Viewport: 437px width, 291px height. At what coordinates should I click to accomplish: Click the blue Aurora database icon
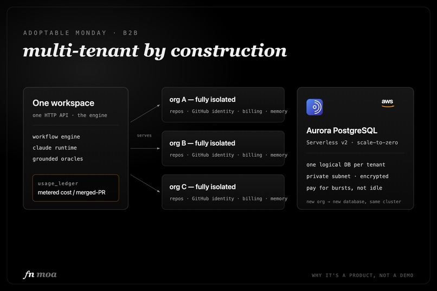pos(314,107)
